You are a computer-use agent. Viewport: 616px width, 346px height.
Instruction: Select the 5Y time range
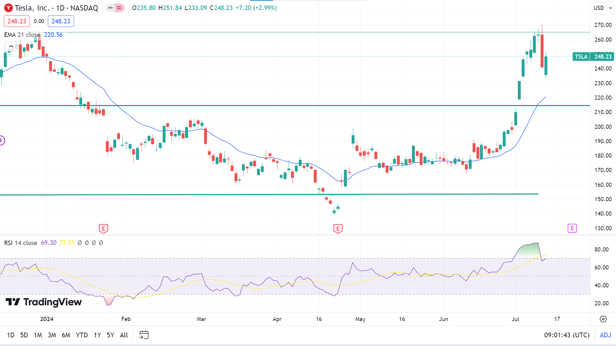(110, 335)
